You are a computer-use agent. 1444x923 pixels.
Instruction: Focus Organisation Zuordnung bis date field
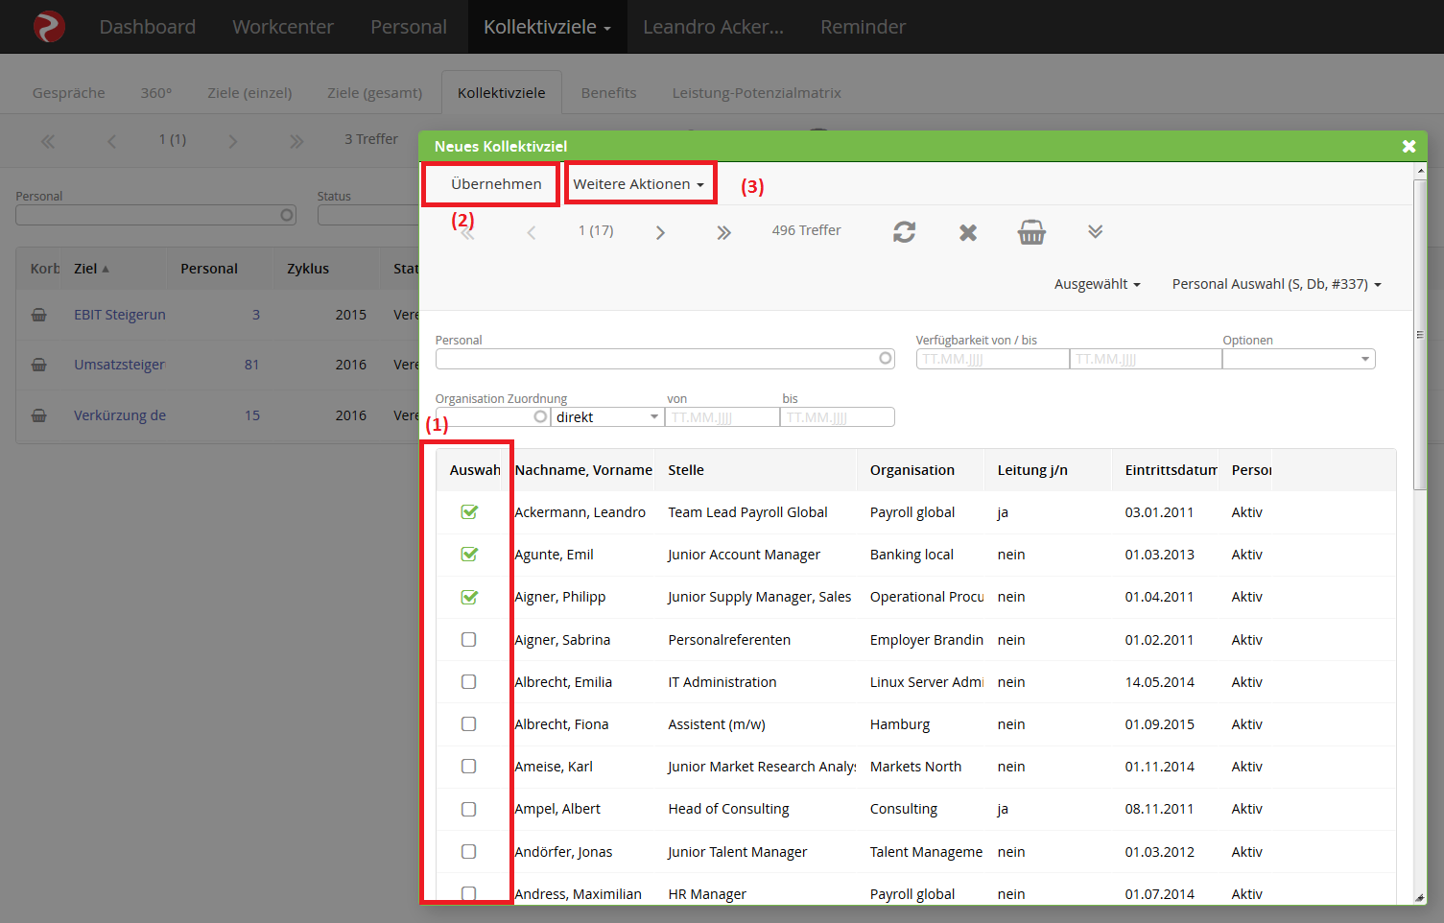838,416
